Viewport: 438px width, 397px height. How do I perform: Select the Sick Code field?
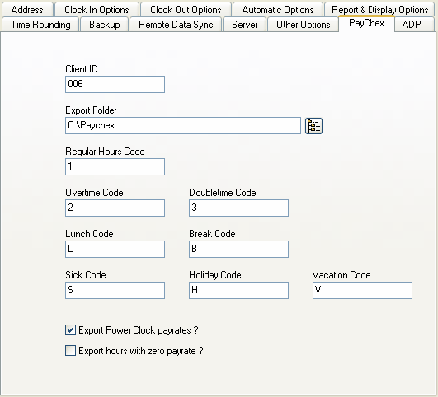click(x=115, y=290)
